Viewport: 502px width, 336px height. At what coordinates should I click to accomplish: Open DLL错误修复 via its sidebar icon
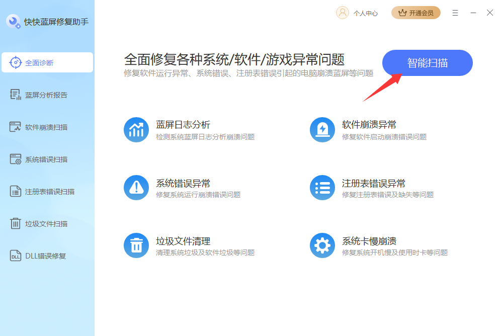click(x=15, y=256)
